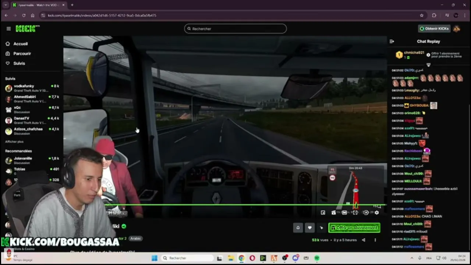Open Chrome three-dot menu
Screen dimensions: 471x265
(465, 15)
